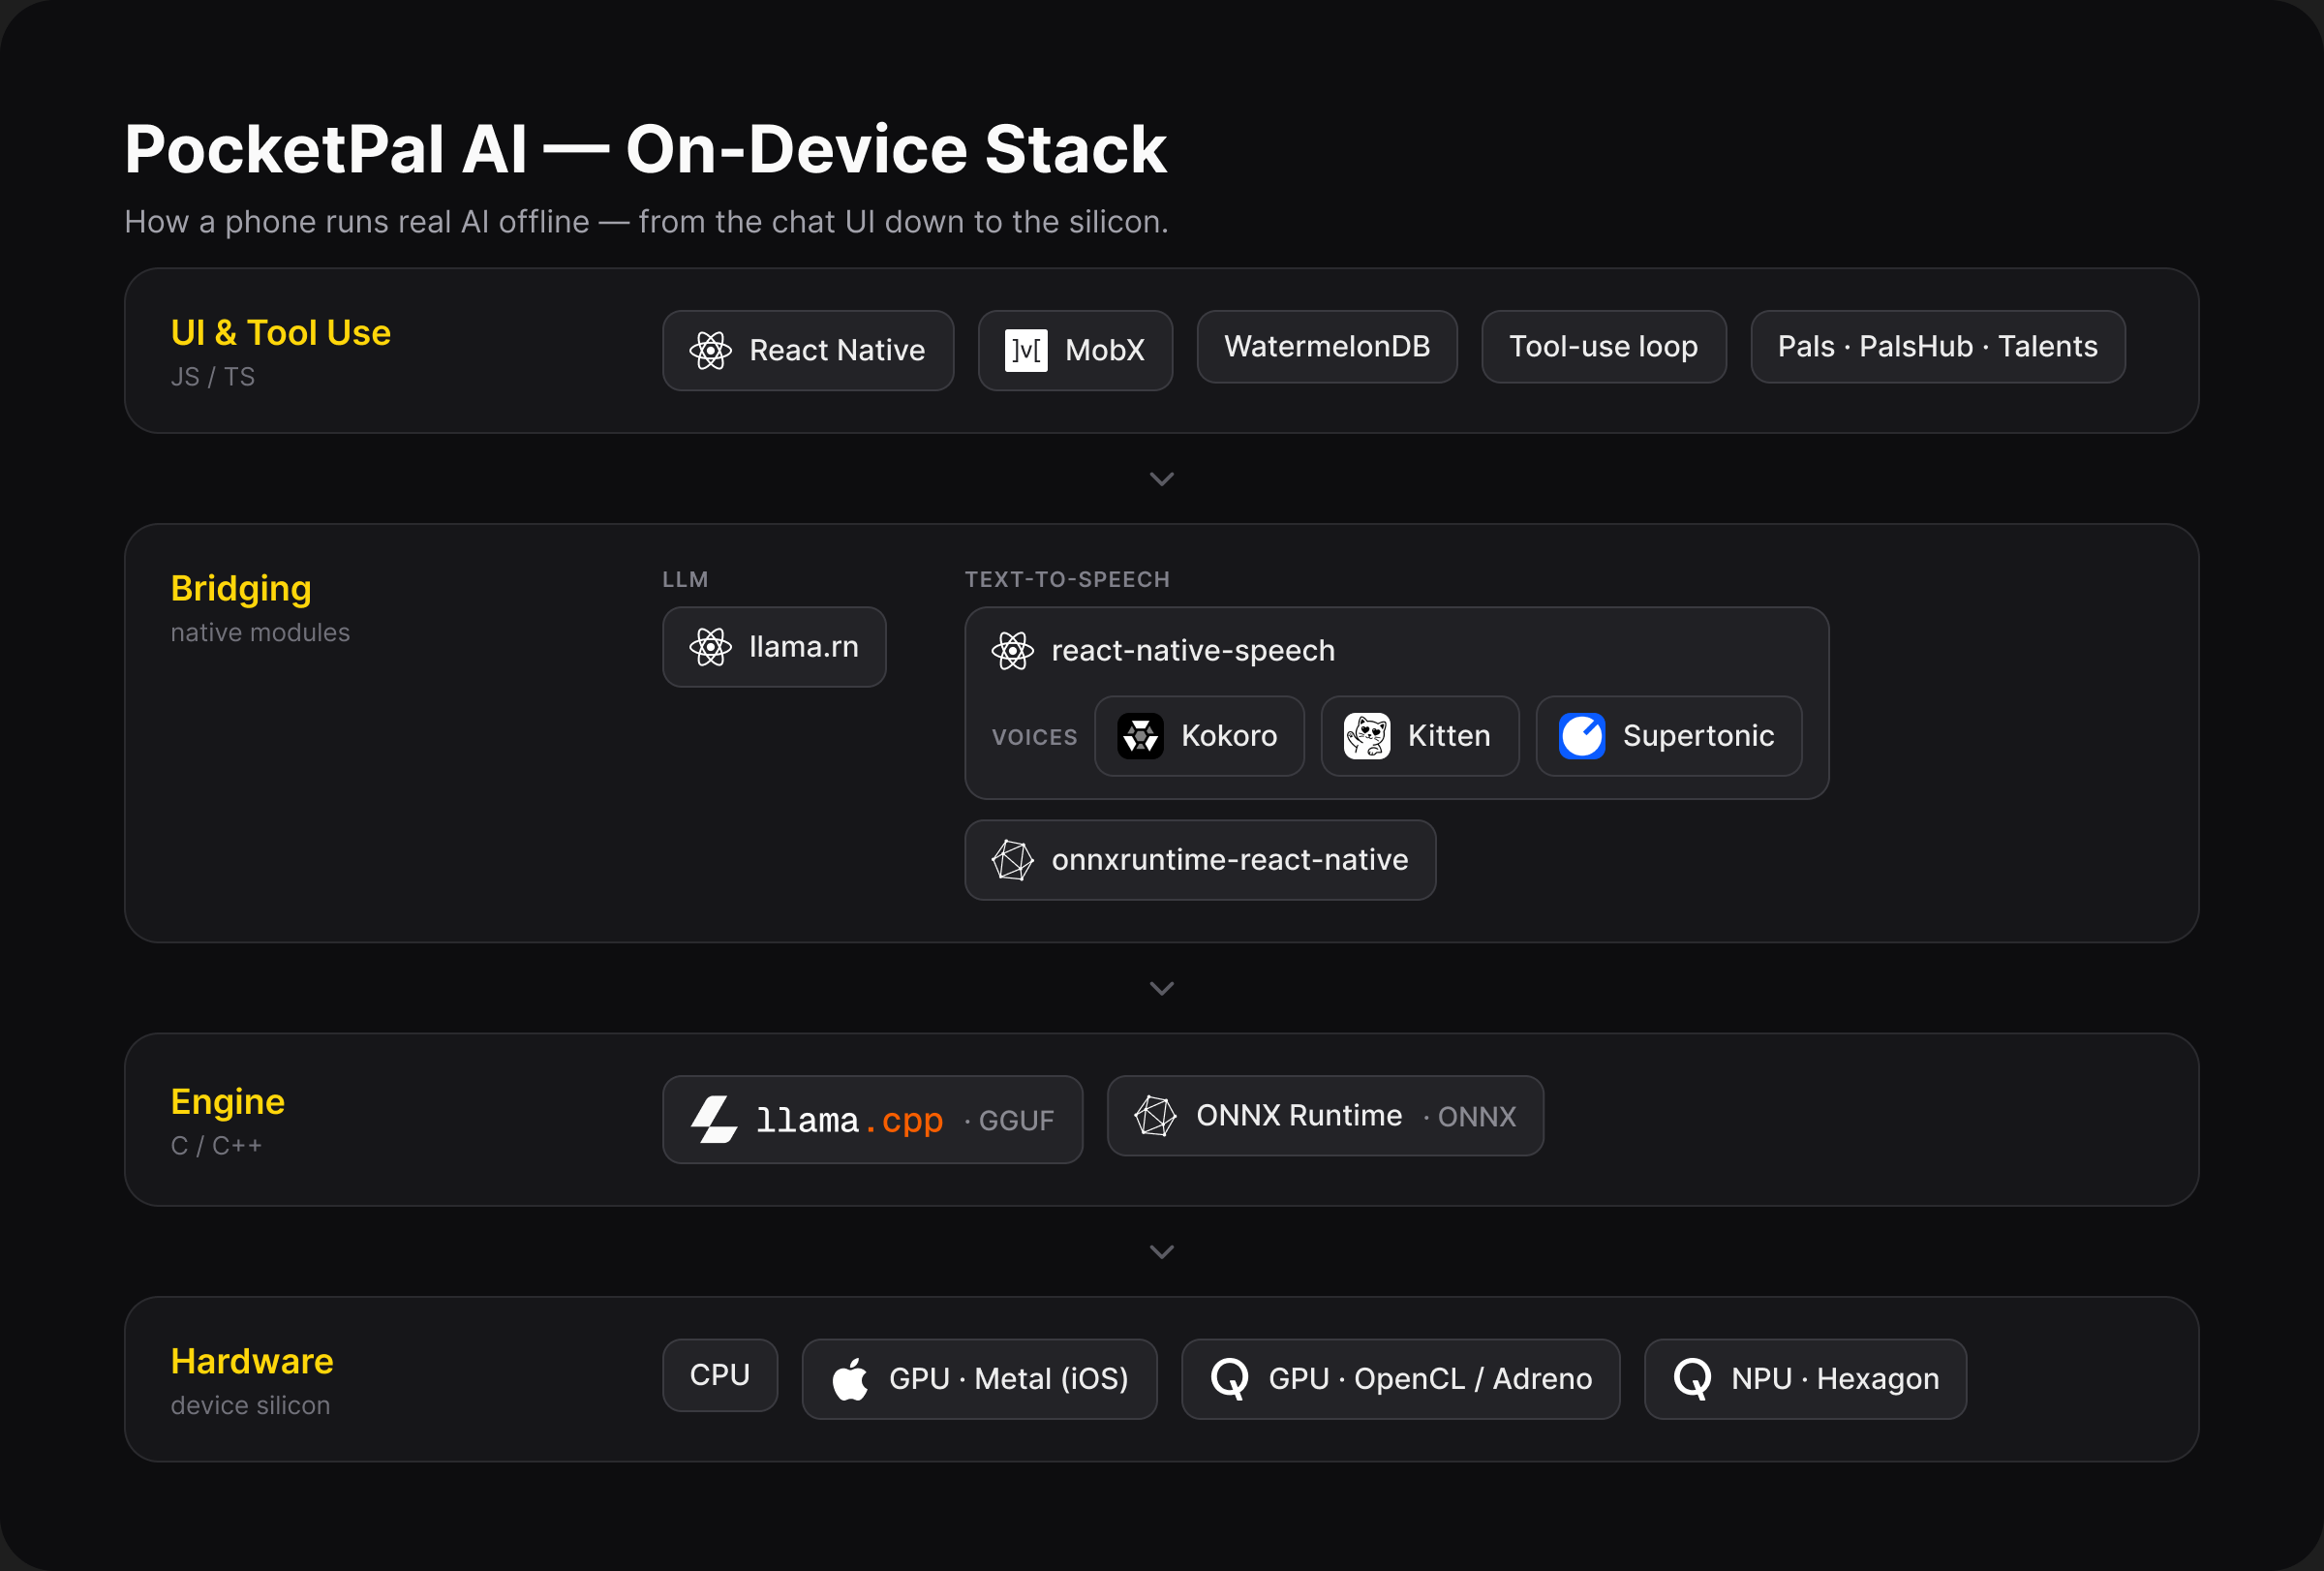Click the blue Supertonic logo icon
Viewport: 2324px width, 1571px height.
(1582, 736)
